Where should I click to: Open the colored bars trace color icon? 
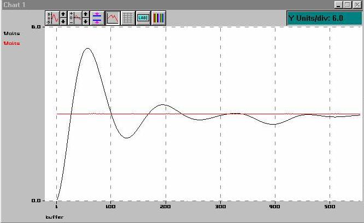coord(158,18)
